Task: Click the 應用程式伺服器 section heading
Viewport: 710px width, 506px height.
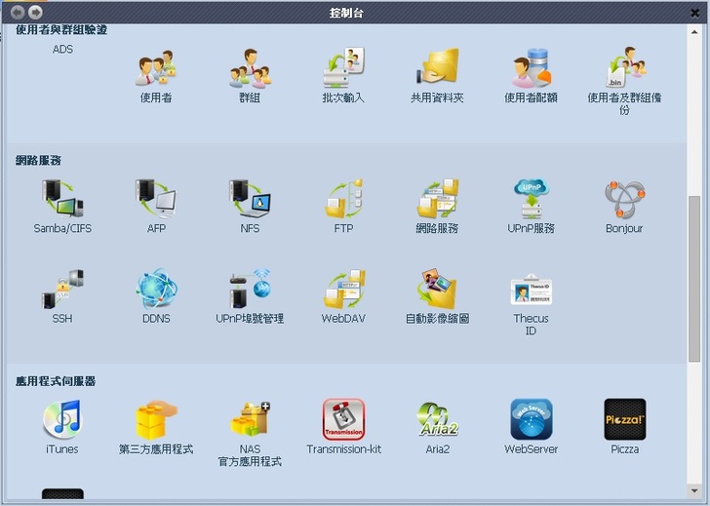Action: (56, 381)
